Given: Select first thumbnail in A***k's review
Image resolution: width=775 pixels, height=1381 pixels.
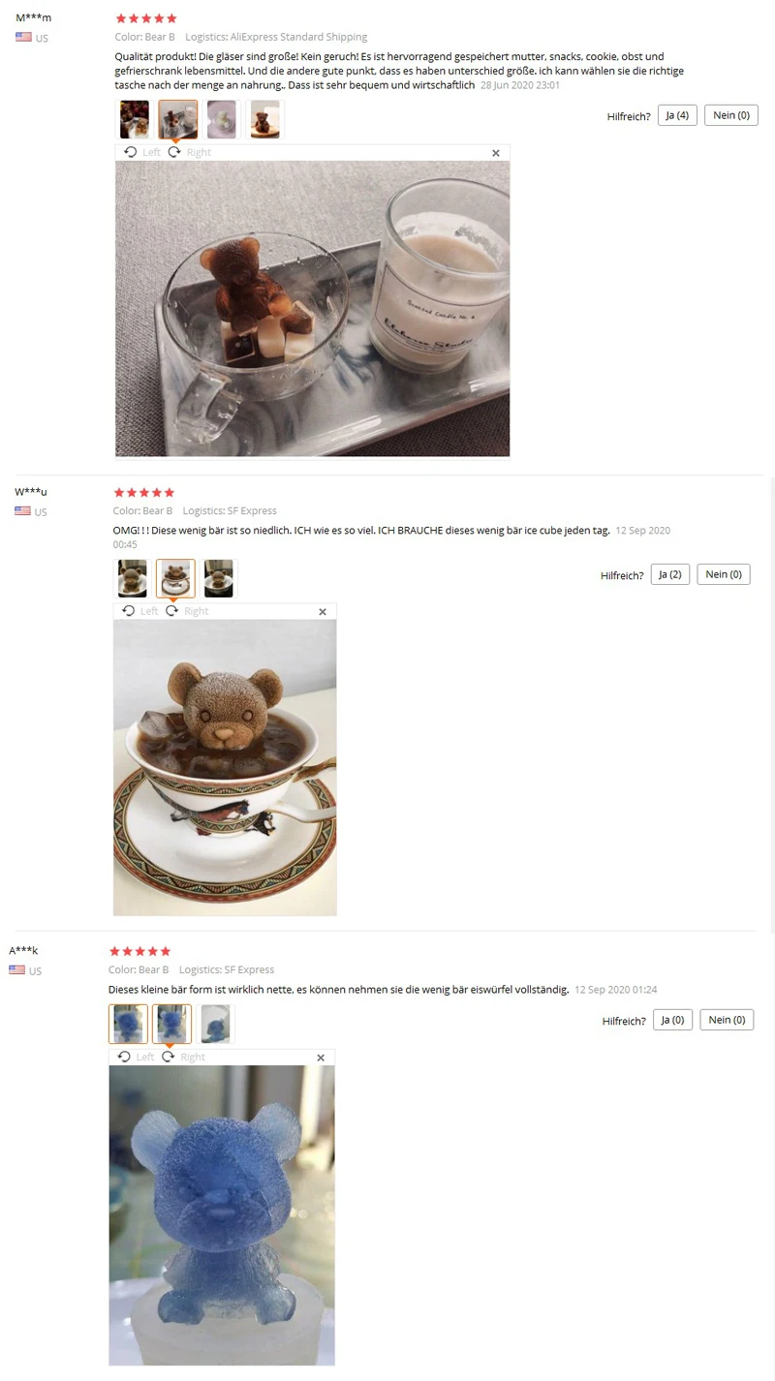Looking at the screenshot, I should click(x=129, y=1024).
